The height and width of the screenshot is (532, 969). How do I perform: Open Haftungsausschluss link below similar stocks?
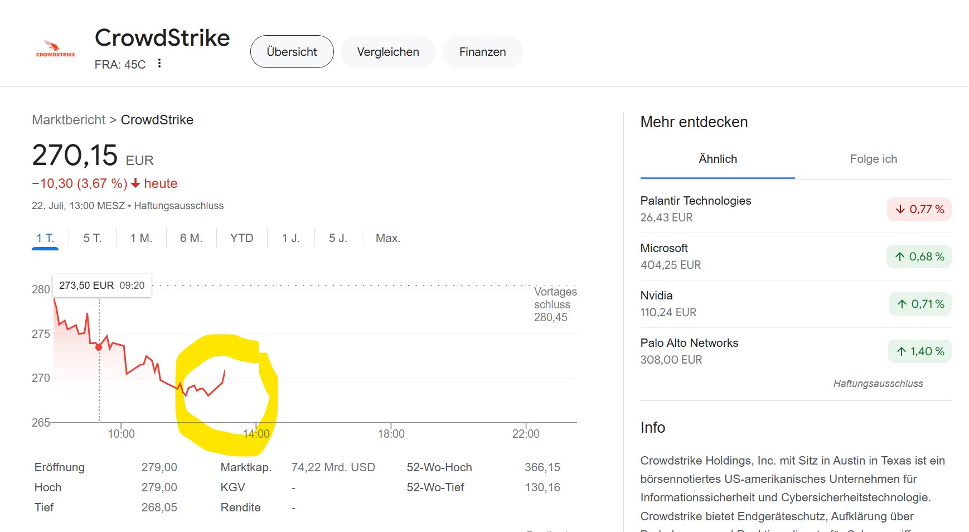[878, 384]
